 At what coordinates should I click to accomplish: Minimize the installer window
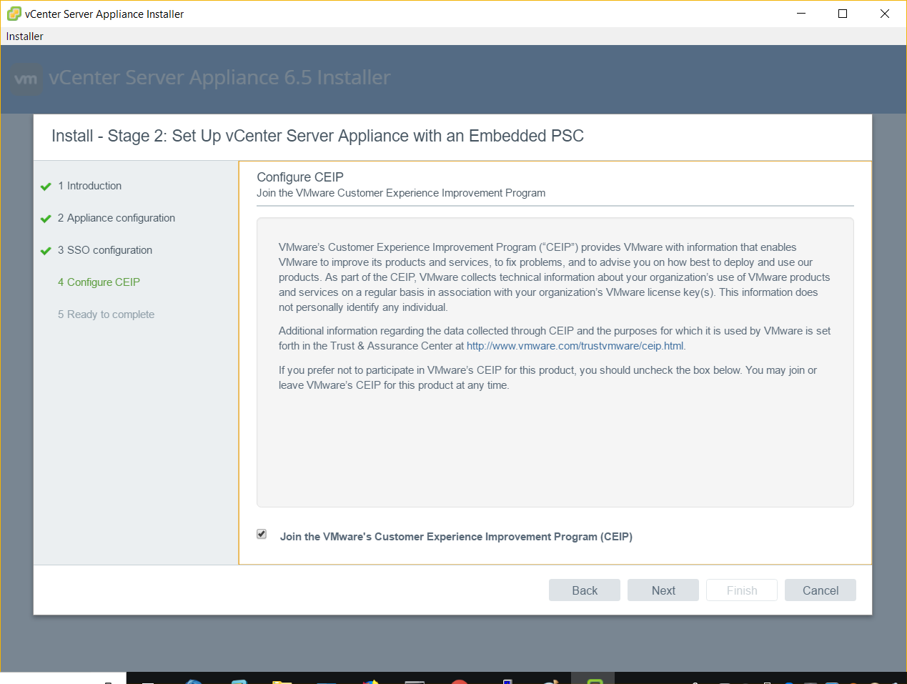pos(801,14)
